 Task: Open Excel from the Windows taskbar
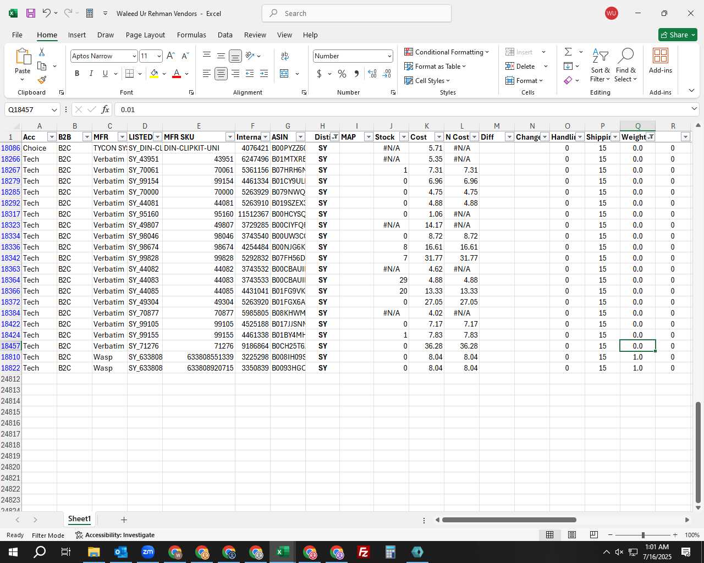283,552
